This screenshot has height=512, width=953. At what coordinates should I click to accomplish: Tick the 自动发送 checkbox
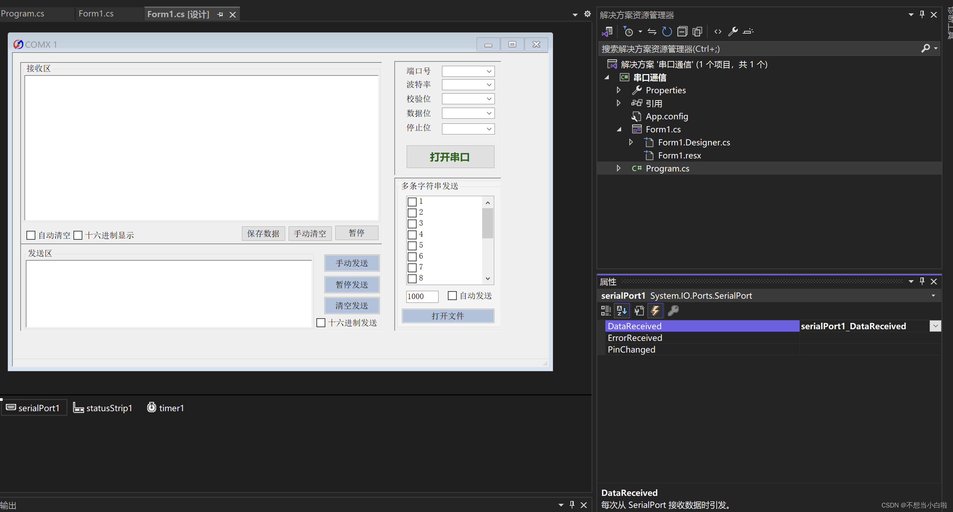[452, 296]
